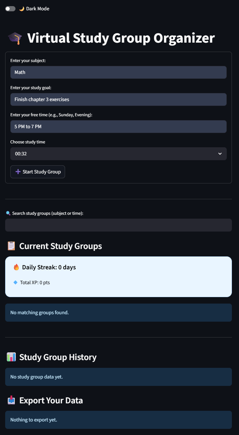The image size is (239, 435).
Task: Click the magnifying glass search icon
Action: click(x=8, y=213)
